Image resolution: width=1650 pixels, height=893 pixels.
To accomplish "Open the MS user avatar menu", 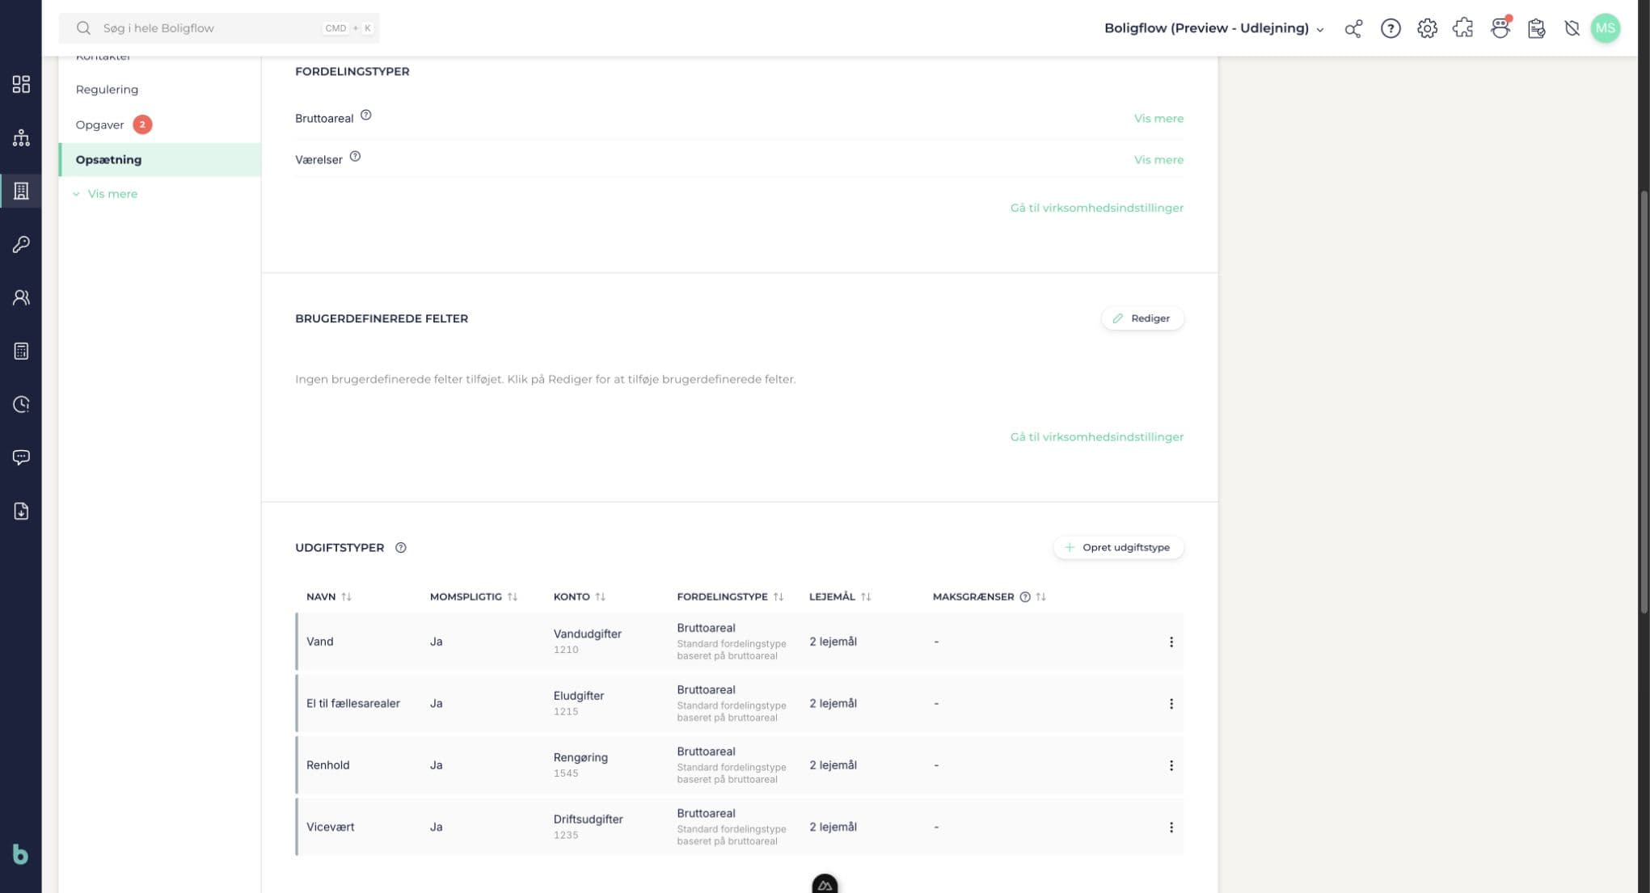I will tap(1606, 28).
